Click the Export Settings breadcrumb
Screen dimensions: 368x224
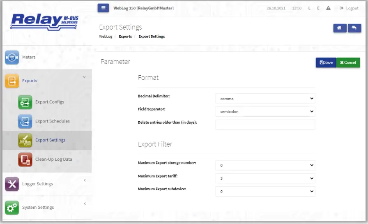[x=152, y=37]
